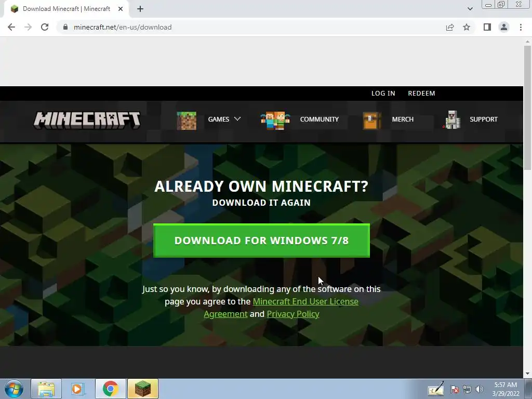Image resolution: width=532 pixels, height=399 pixels.
Task: Expand the Games dropdown chevron
Action: [237, 119]
